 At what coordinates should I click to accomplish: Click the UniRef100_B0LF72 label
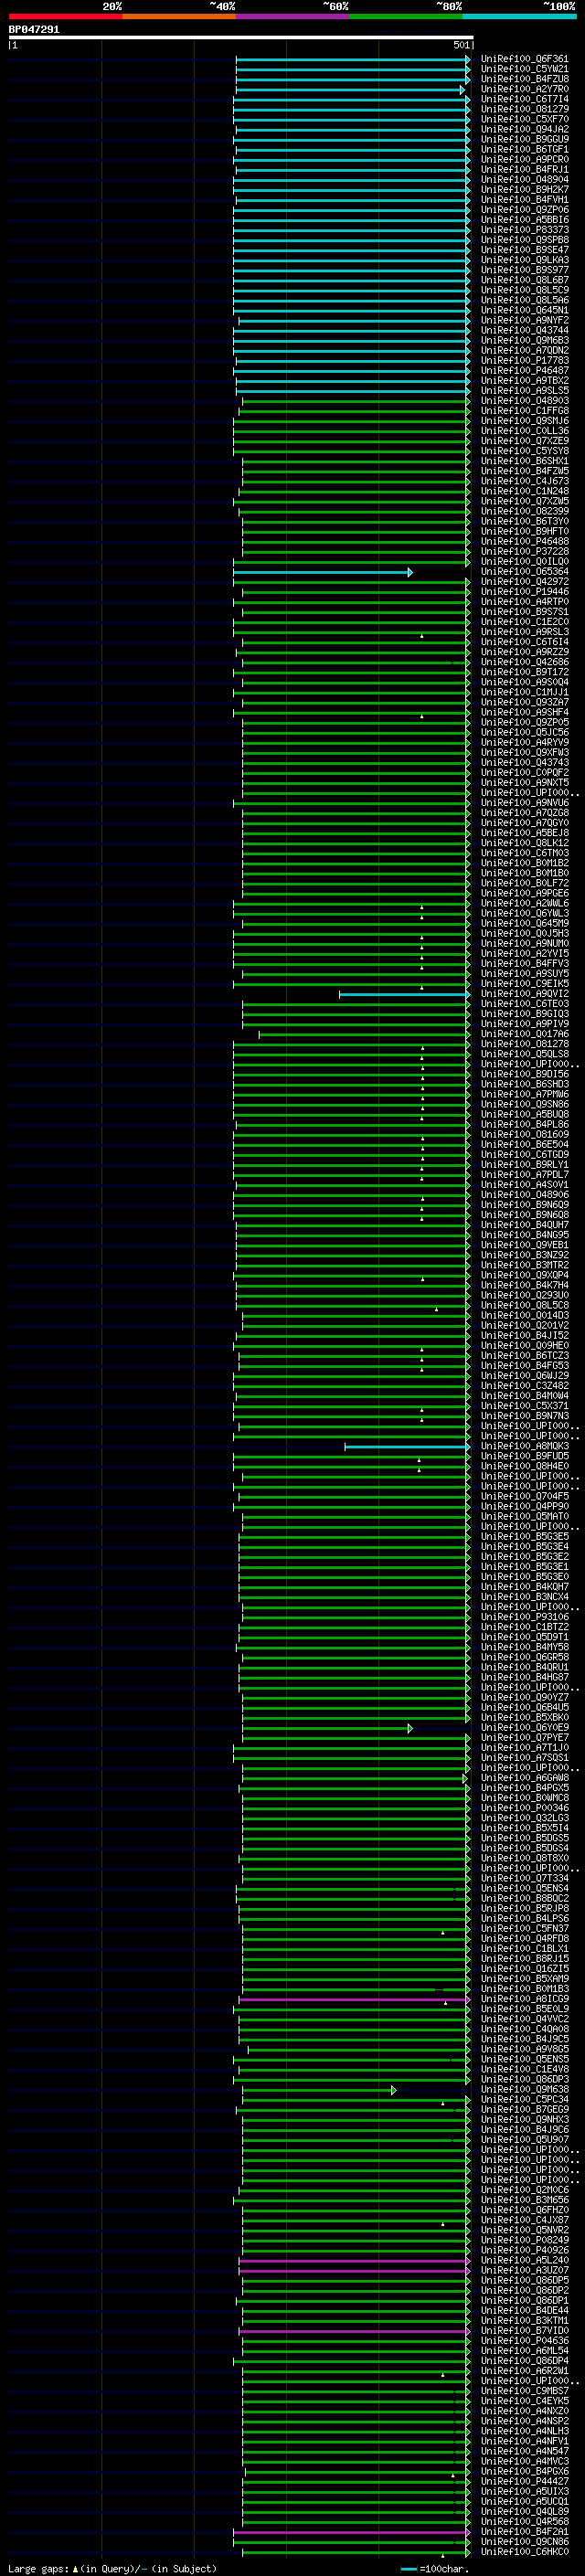524,884
